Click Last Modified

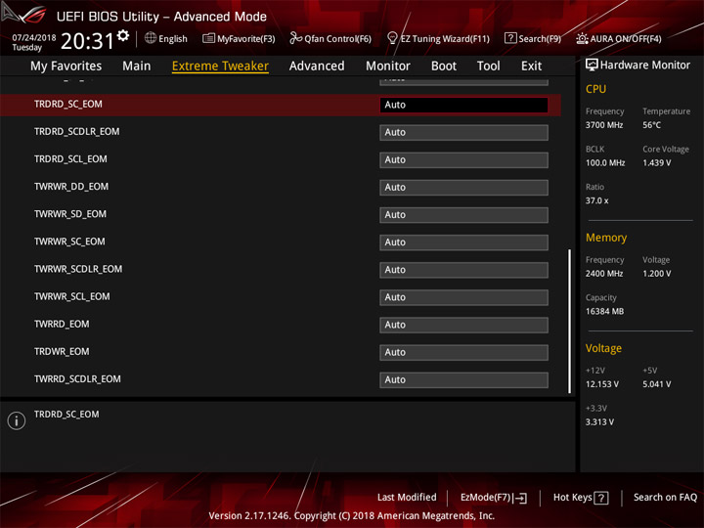407,498
